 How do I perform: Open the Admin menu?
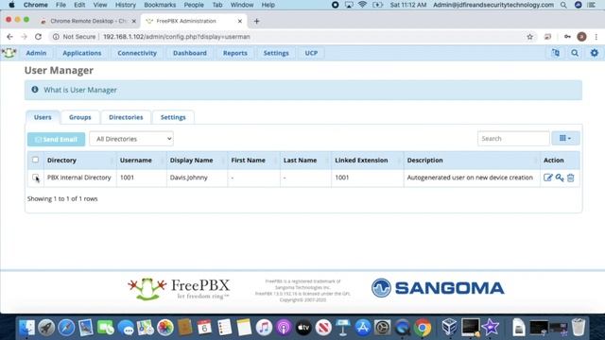tap(36, 53)
